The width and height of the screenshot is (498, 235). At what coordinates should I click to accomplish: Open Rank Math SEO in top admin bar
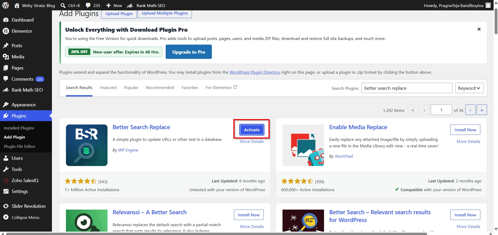tap(146, 5)
